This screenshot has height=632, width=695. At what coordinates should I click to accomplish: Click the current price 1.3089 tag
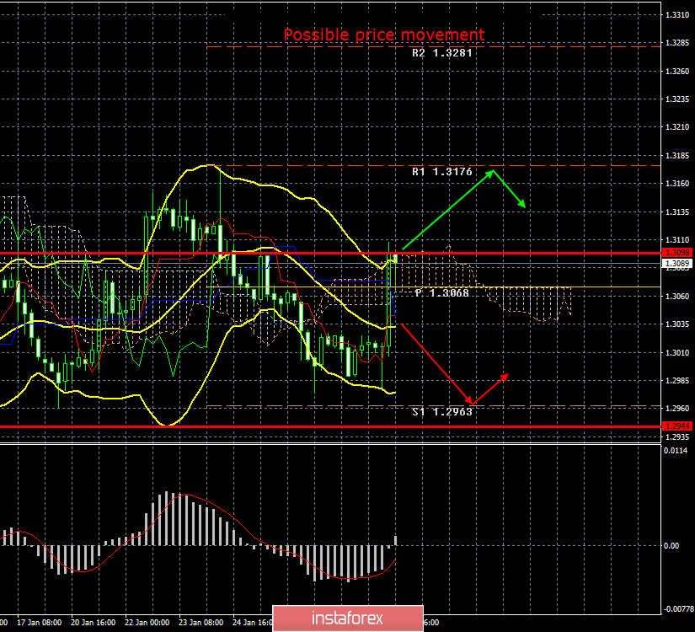pyautogui.click(x=676, y=264)
